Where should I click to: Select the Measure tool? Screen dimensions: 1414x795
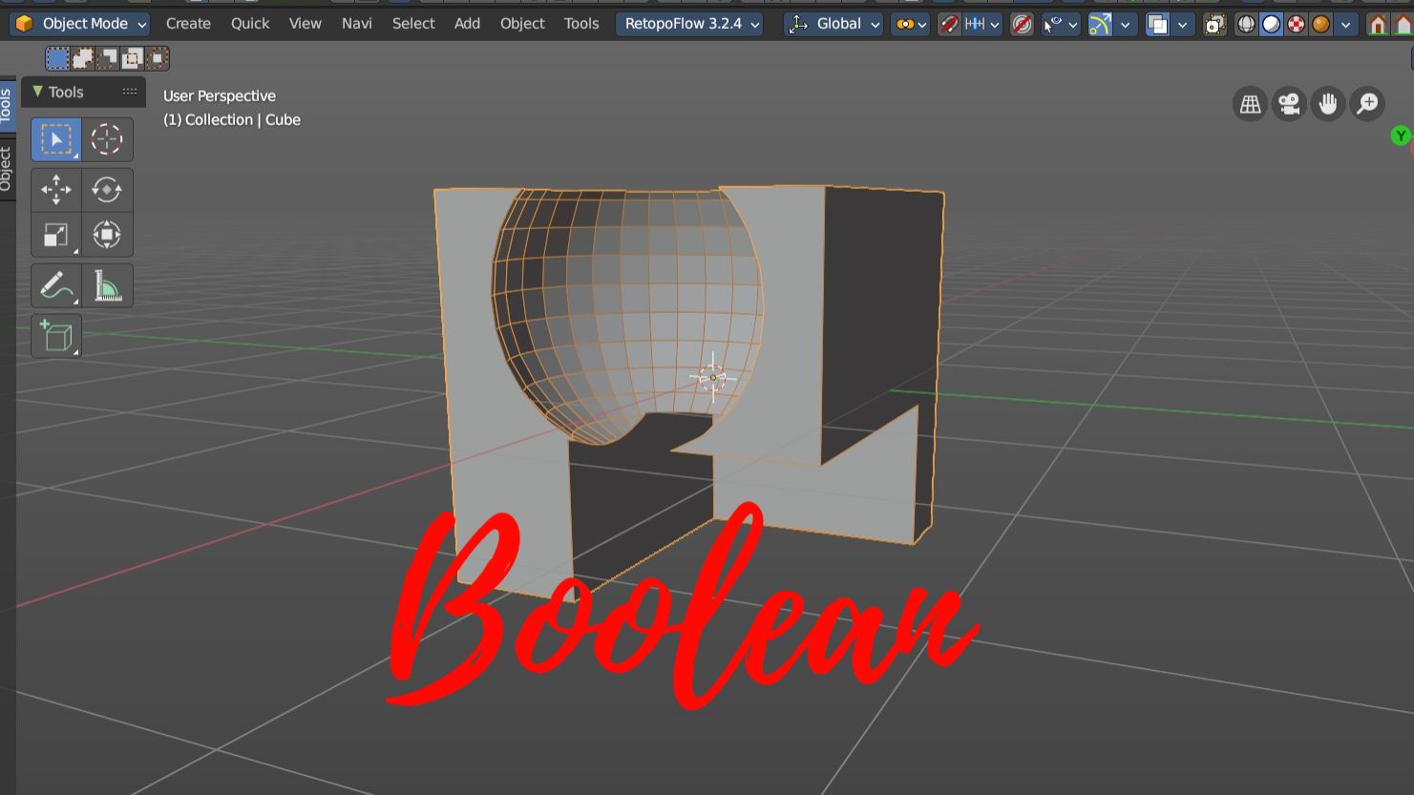107,285
